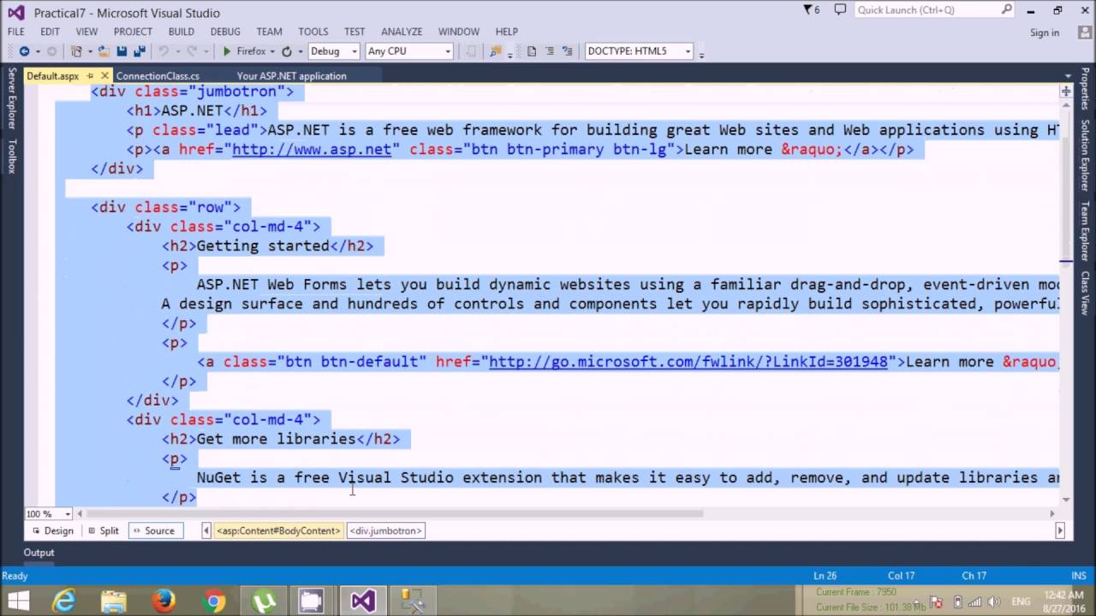Click the Sign in link
The width and height of the screenshot is (1096, 616).
click(x=1045, y=33)
